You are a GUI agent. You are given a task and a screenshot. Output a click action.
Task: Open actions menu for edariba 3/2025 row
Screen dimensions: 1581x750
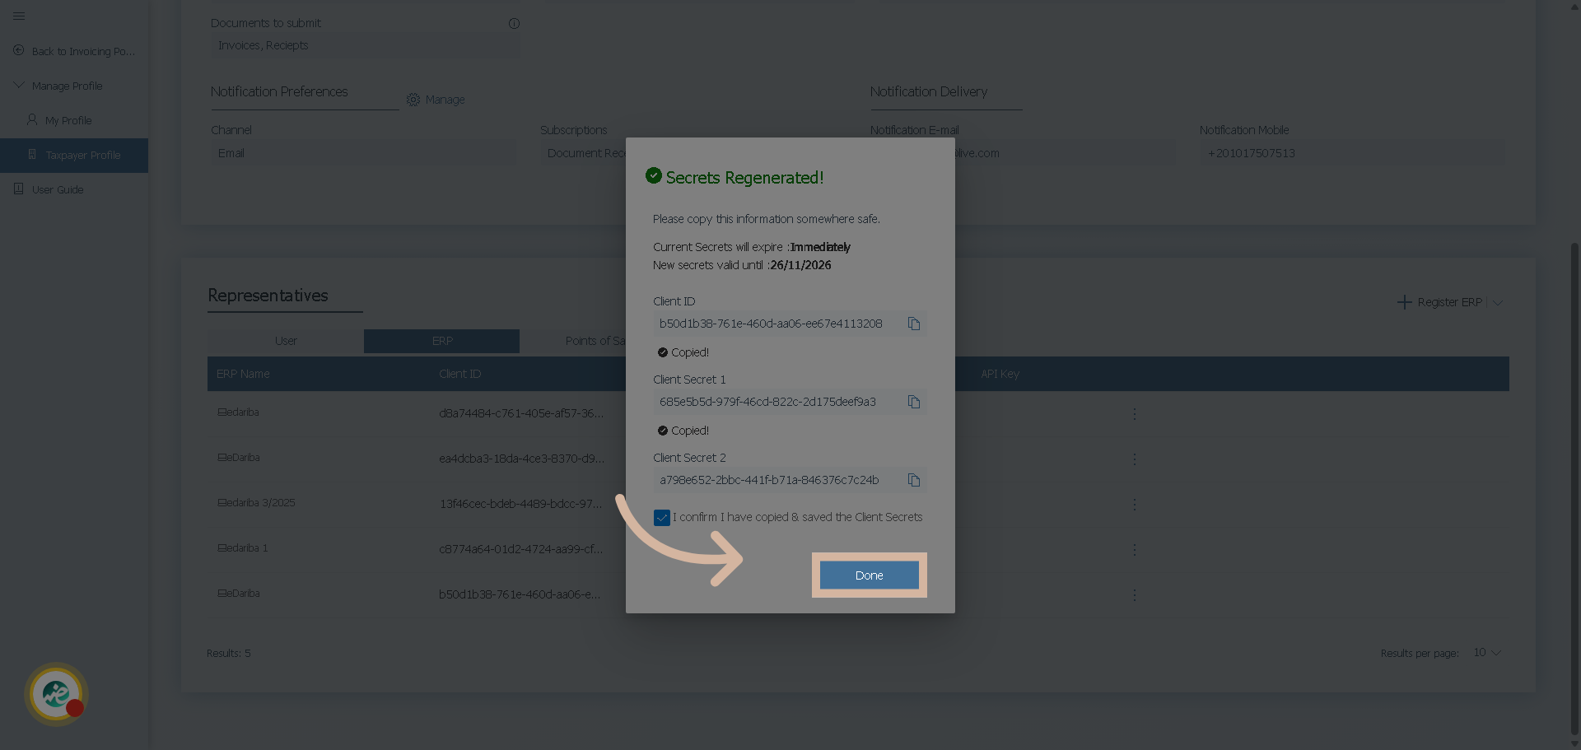pos(1134,504)
